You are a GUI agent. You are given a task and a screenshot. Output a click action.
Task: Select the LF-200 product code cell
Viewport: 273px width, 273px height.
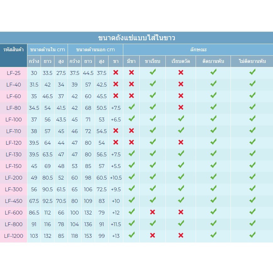tap(14, 178)
